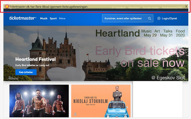Click the Gavekort gift card icon
This screenshot has width=191, height=119.
pyautogui.click(x=113, y=7)
